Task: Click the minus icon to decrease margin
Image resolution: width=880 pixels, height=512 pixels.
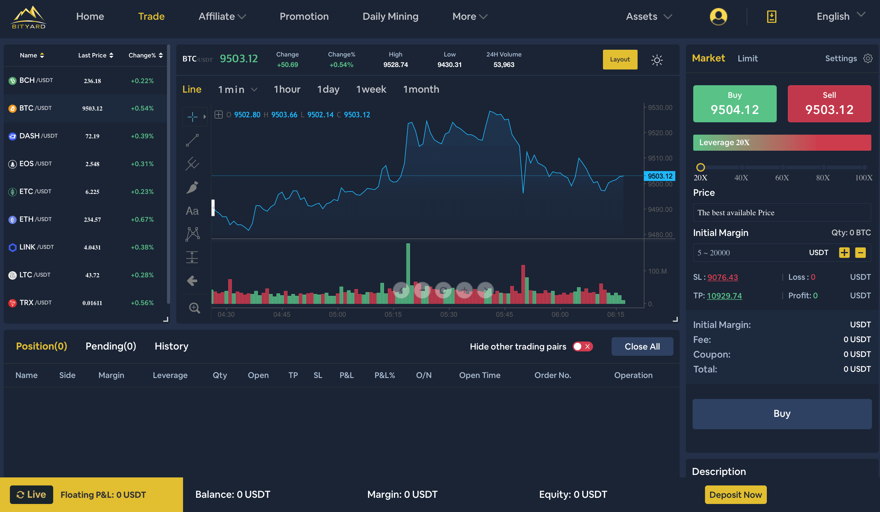Action: pos(861,253)
